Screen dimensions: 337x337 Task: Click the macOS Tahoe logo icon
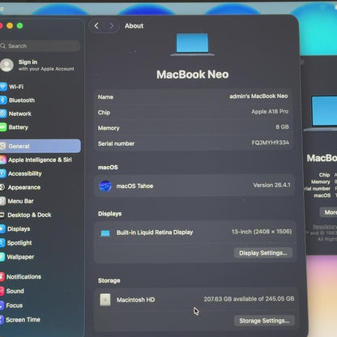click(x=105, y=186)
